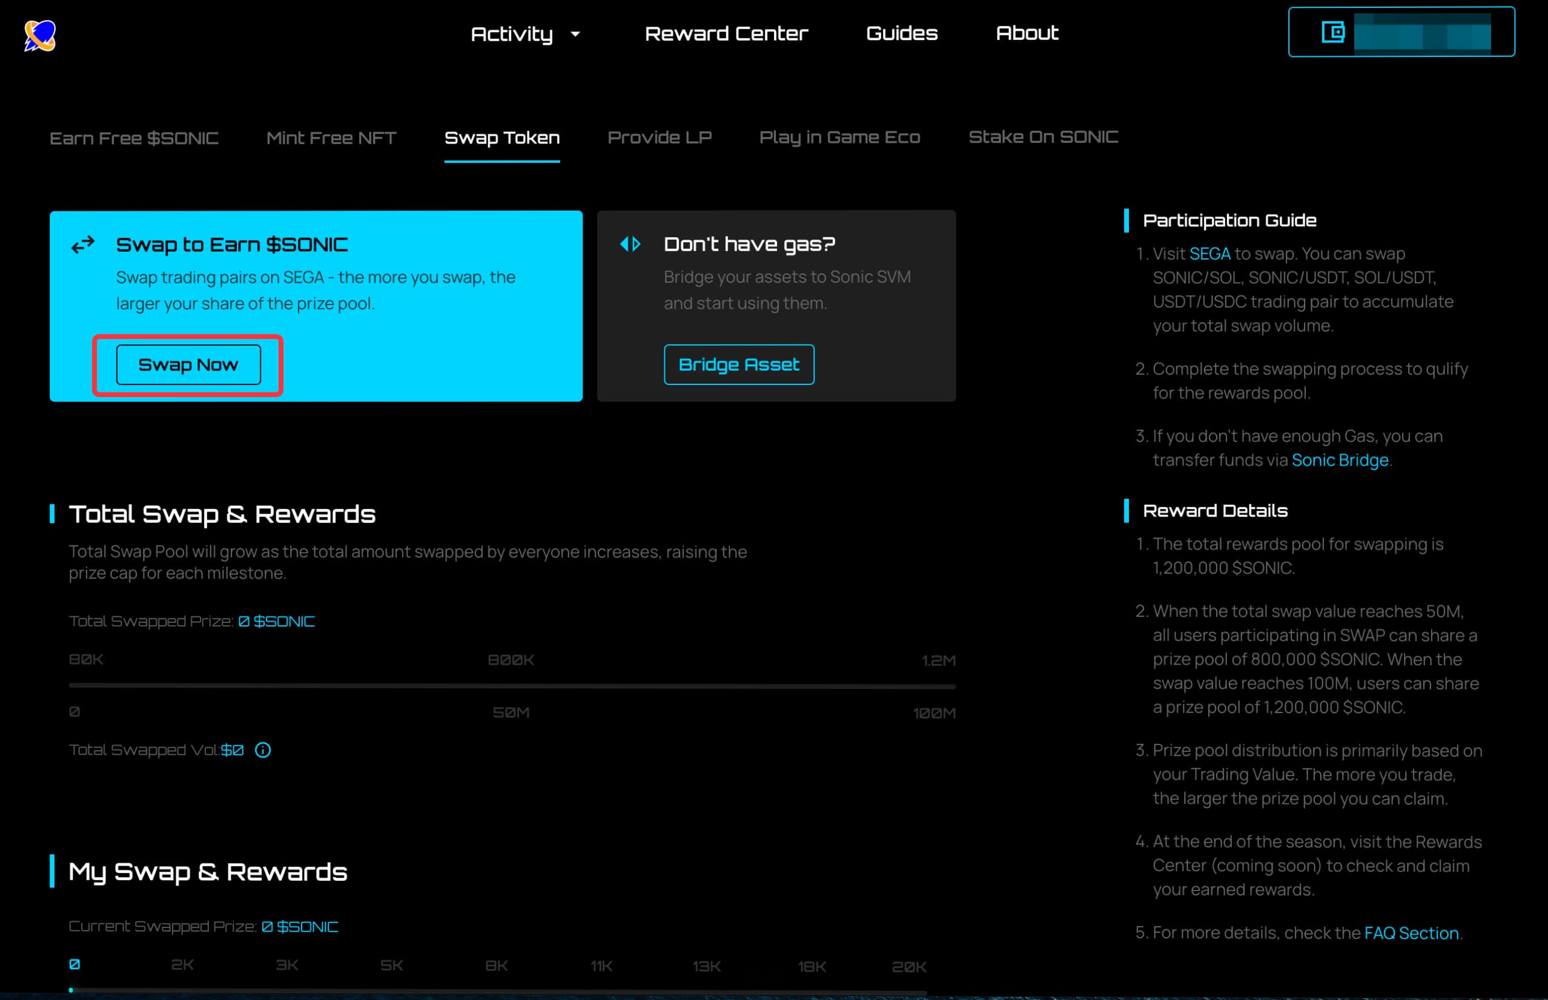Click the 3K reward marker label
The image size is (1548, 1000).
coord(287,965)
